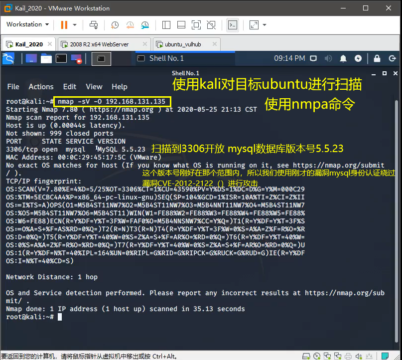Expand the stretch display dropdown arrow
This screenshot has height=360, width=402.
click(265, 25)
